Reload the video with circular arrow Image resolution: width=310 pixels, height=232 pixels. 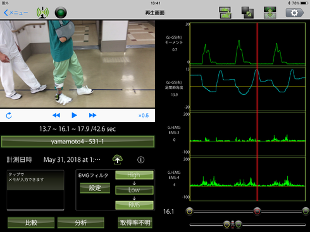coord(9,116)
